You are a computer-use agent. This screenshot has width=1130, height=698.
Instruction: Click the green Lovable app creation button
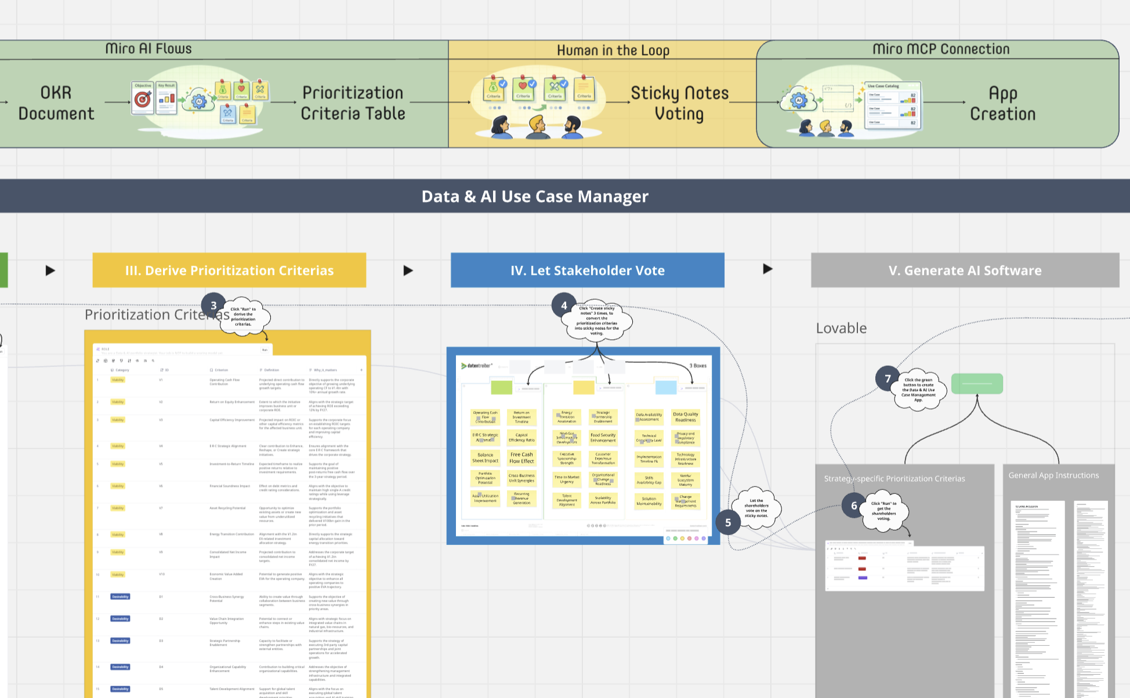tap(977, 383)
